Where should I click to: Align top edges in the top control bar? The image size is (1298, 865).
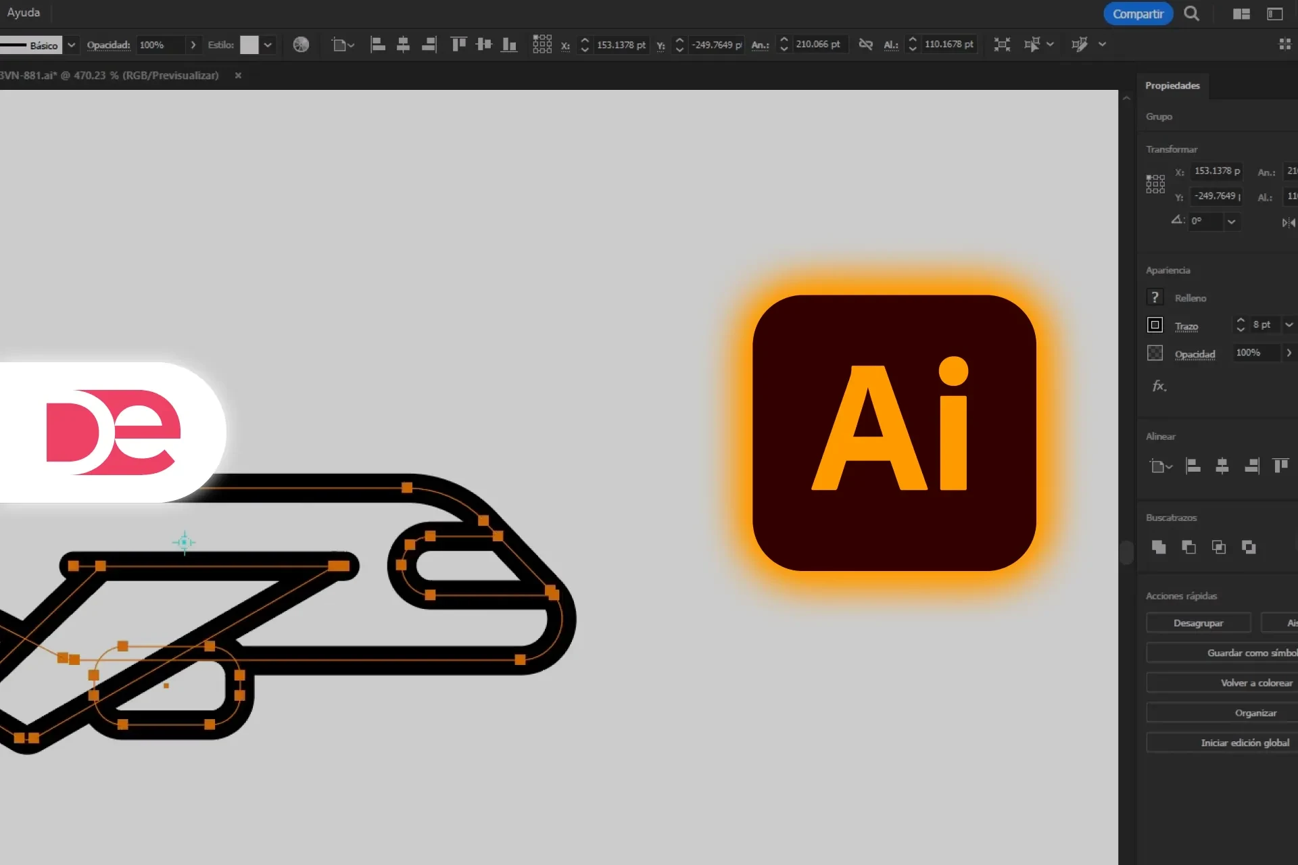[458, 45]
